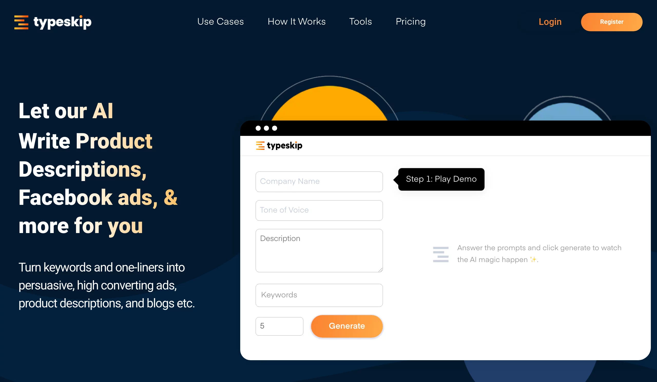The width and height of the screenshot is (657, 382).
Task: Click the Typeskip logo icon
Action: pyautogui.click(x=22, y=21)
